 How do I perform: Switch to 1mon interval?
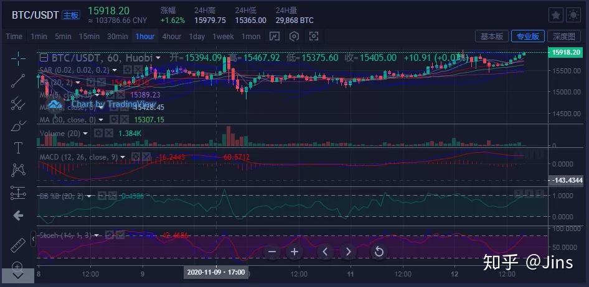click(250, 37)
